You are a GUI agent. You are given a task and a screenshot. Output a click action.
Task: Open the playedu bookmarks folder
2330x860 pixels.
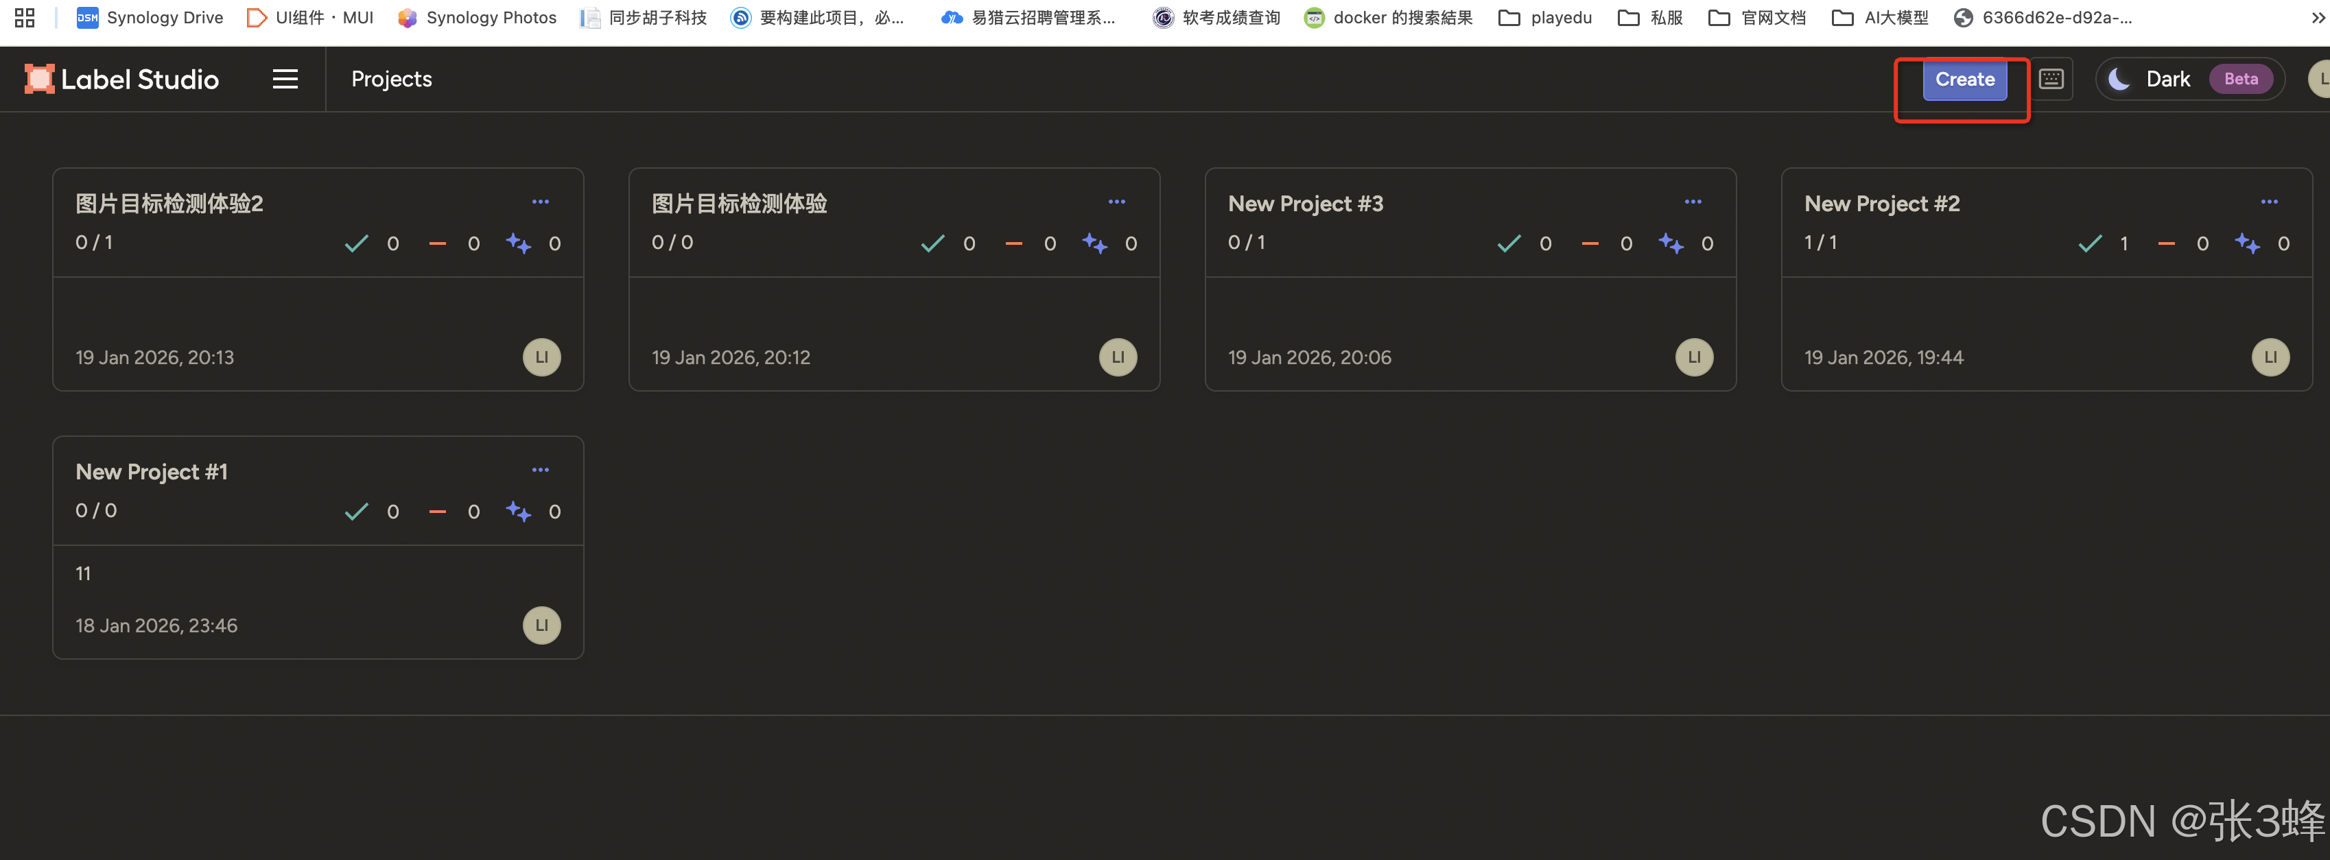tap(1545, 17)
